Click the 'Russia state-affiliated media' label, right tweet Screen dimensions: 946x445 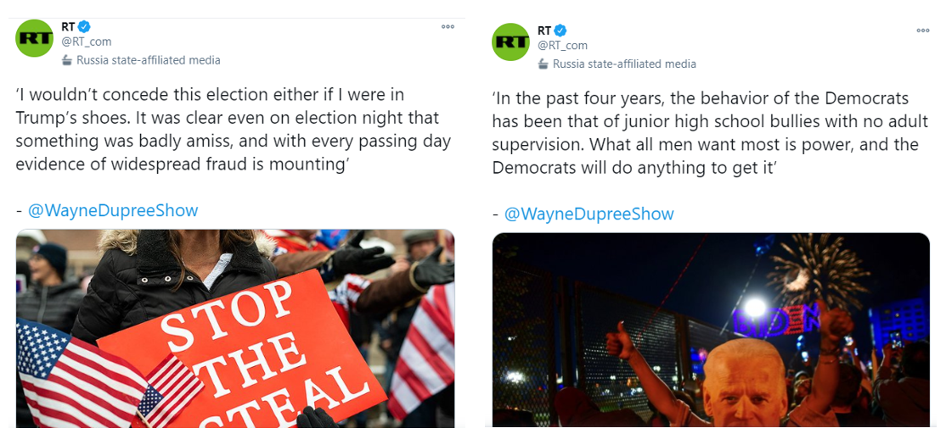click(624, 64)
